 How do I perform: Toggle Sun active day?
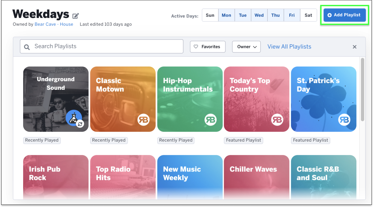(x=210, y=15)
